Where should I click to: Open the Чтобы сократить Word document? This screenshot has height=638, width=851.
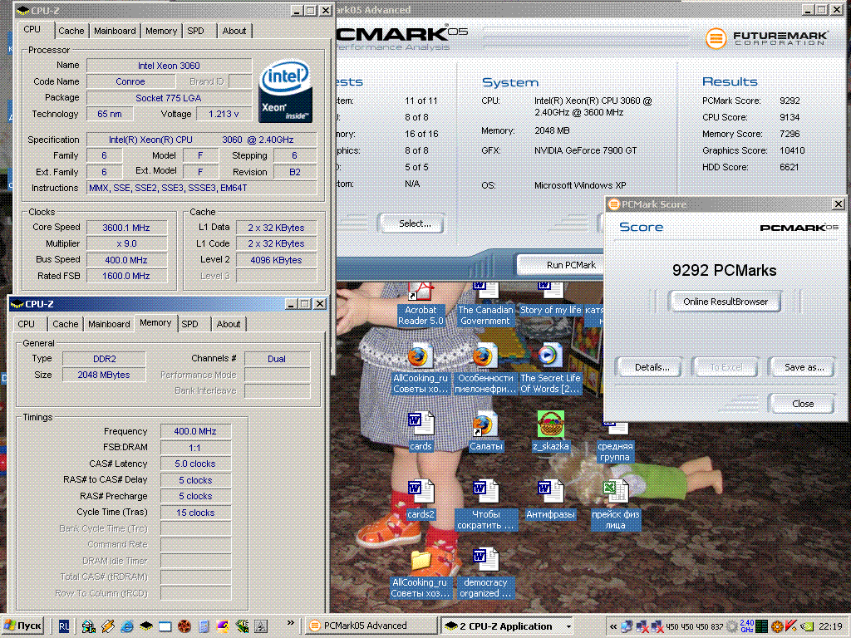pos(485,504)
